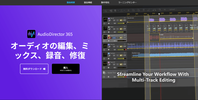This screenshot has width=198, height=100.
Task: Open the 製品機能 tab
Action: (x=88, y=2)
